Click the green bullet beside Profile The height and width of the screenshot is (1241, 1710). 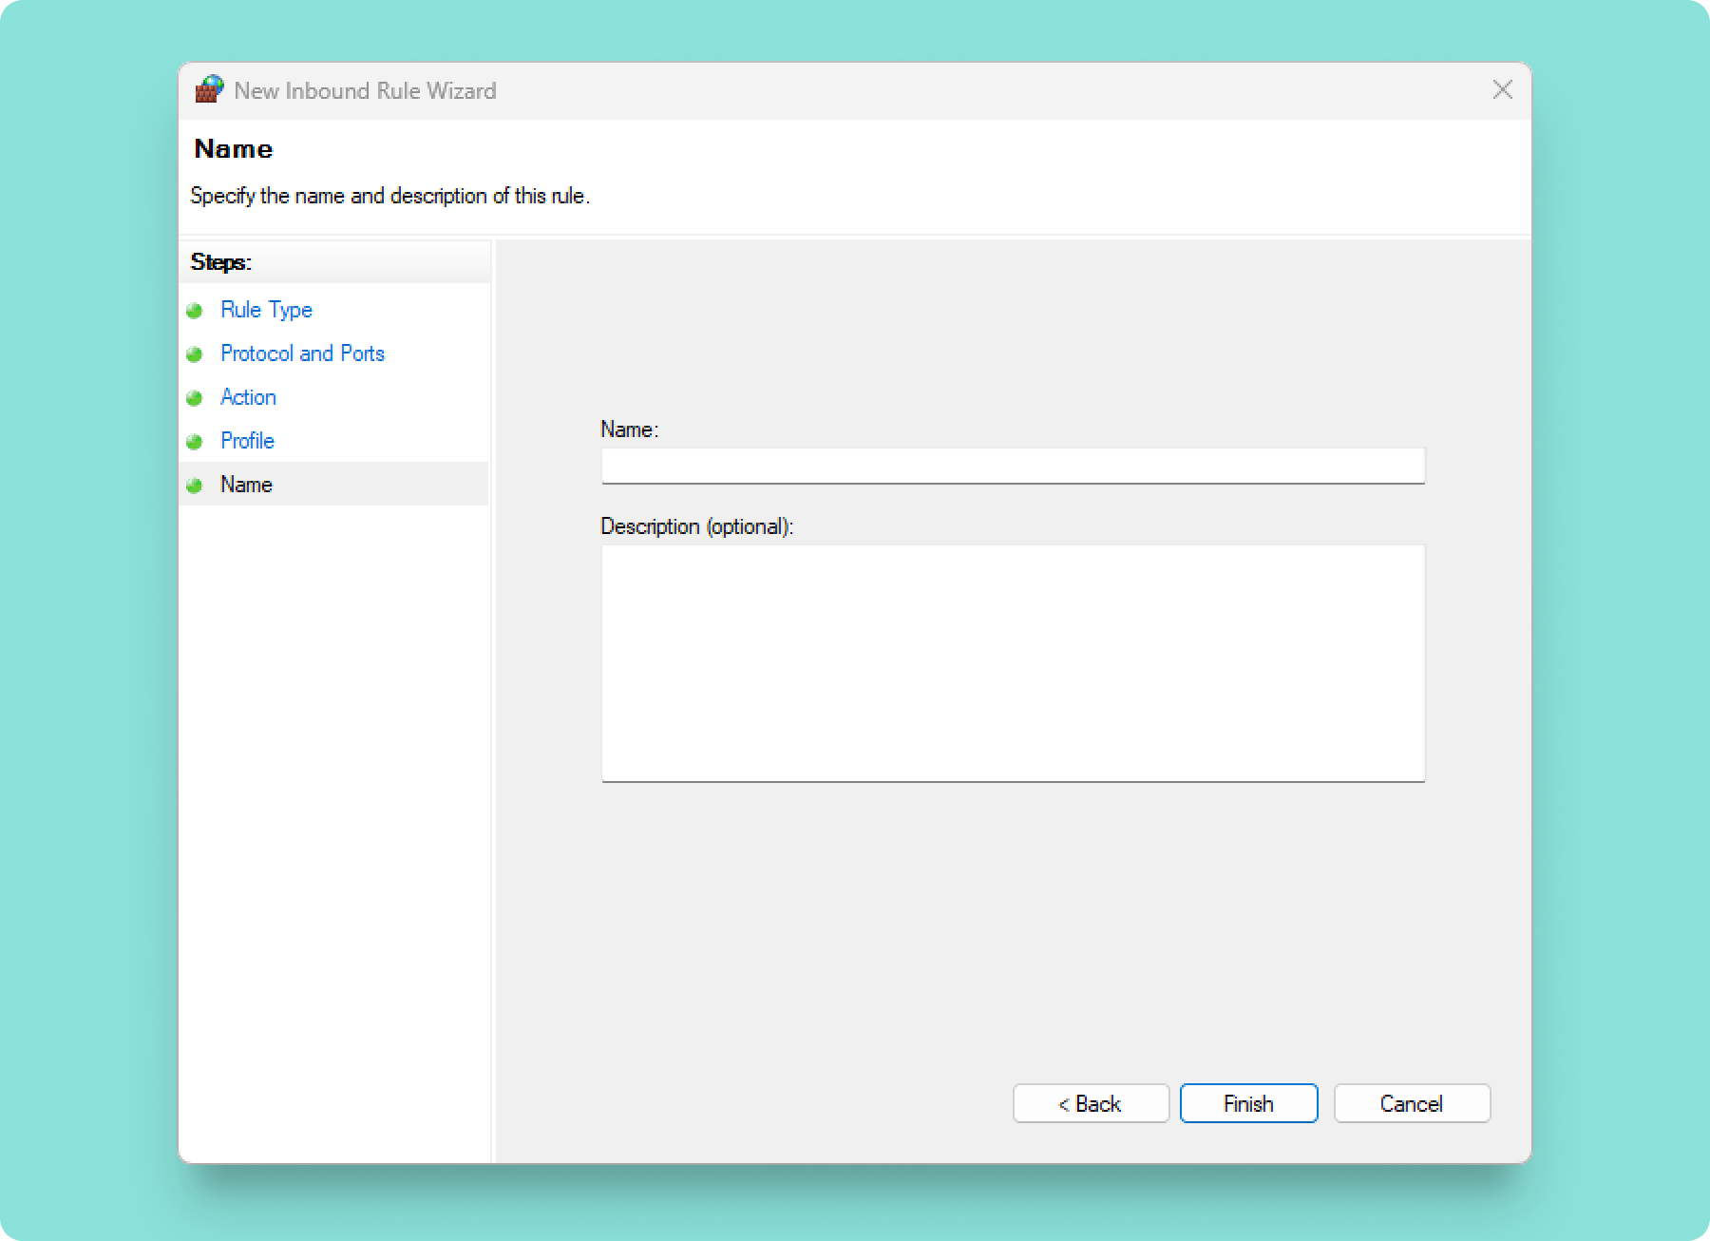click(195, 442)
